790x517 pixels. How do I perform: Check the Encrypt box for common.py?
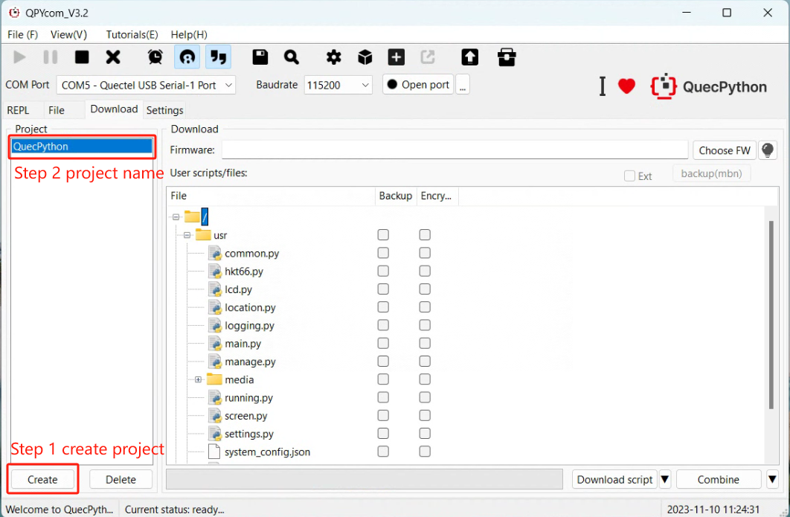425,253
